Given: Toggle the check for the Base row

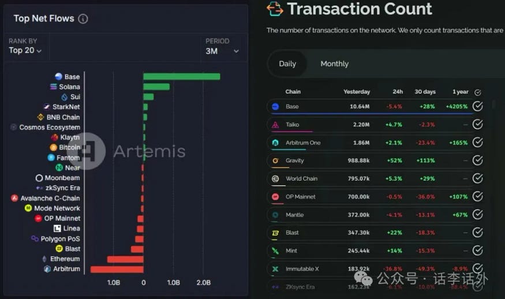Looking at the screenshot, I should click(478, 106).
